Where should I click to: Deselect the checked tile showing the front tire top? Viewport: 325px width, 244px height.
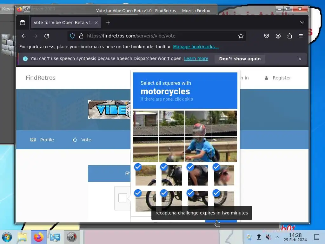pyautogui.click(x=146, y=175)
